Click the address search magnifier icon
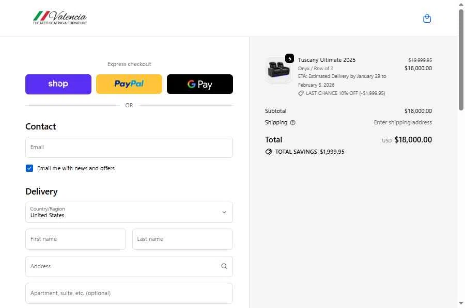465x308 pixels. pyautogui.click(x=224, y=266)
